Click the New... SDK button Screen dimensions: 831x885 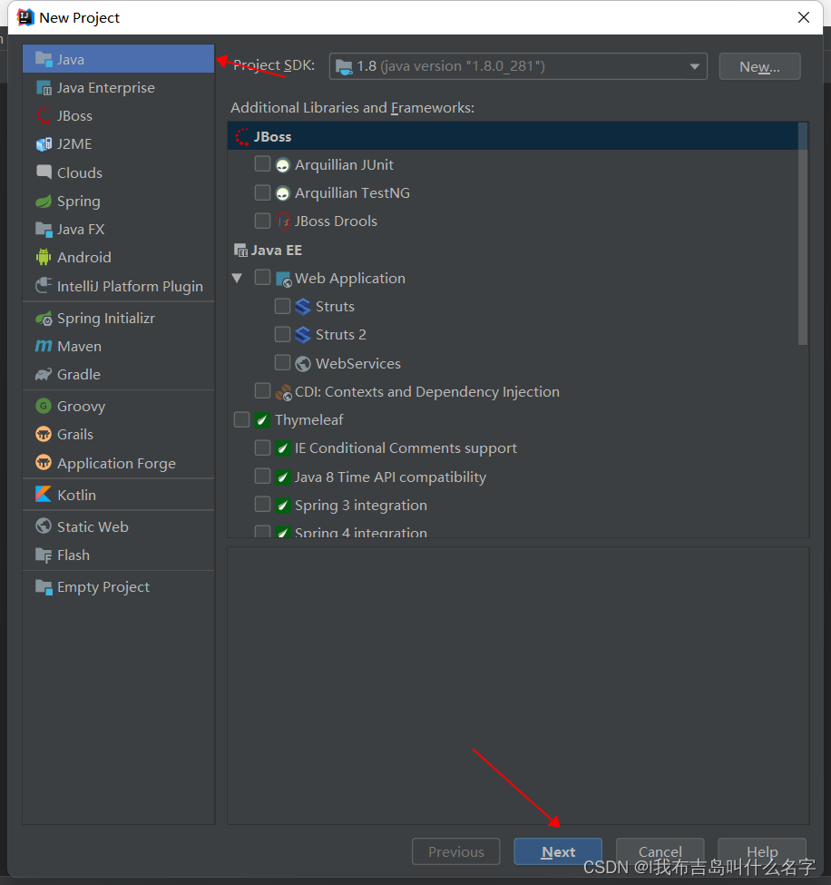click(x=759, y=66)
